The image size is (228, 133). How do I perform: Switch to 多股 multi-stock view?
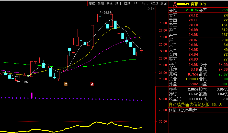click(x=109, y=3)
